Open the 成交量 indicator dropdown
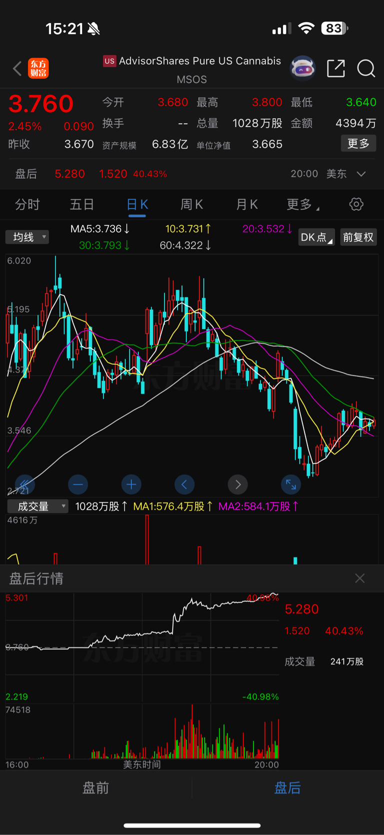384x835 pixels. click(x=37, y=506)
